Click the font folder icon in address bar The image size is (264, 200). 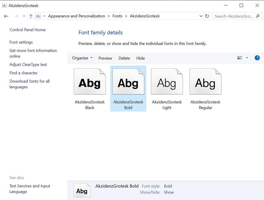(x=38, y=16)
